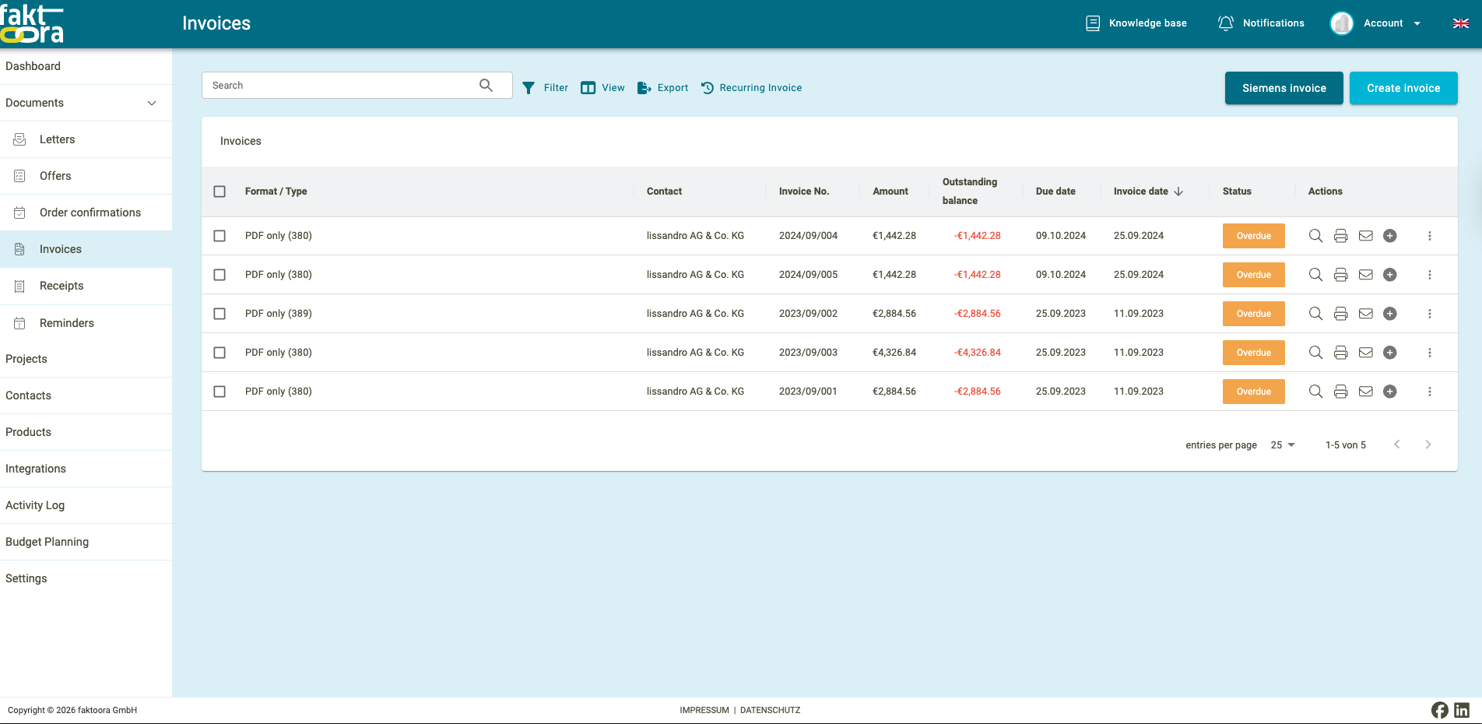Click the Create invoice button
The height and width of the screenshot is (724, 1482).
click(1403, 88)
